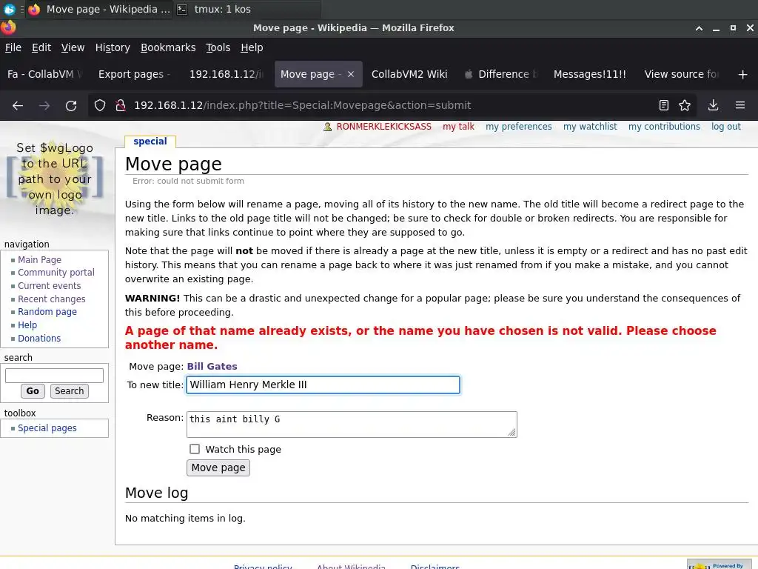Switch to the Messages!11!! tab
The height and width of the screenshot is (569, 758).
click(x=590, y=75)
